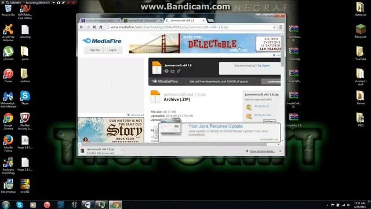Screen dimensions: 371x209
Task: Click the Delectable San Francisco banner ad
Action: [x=205, y=44]
